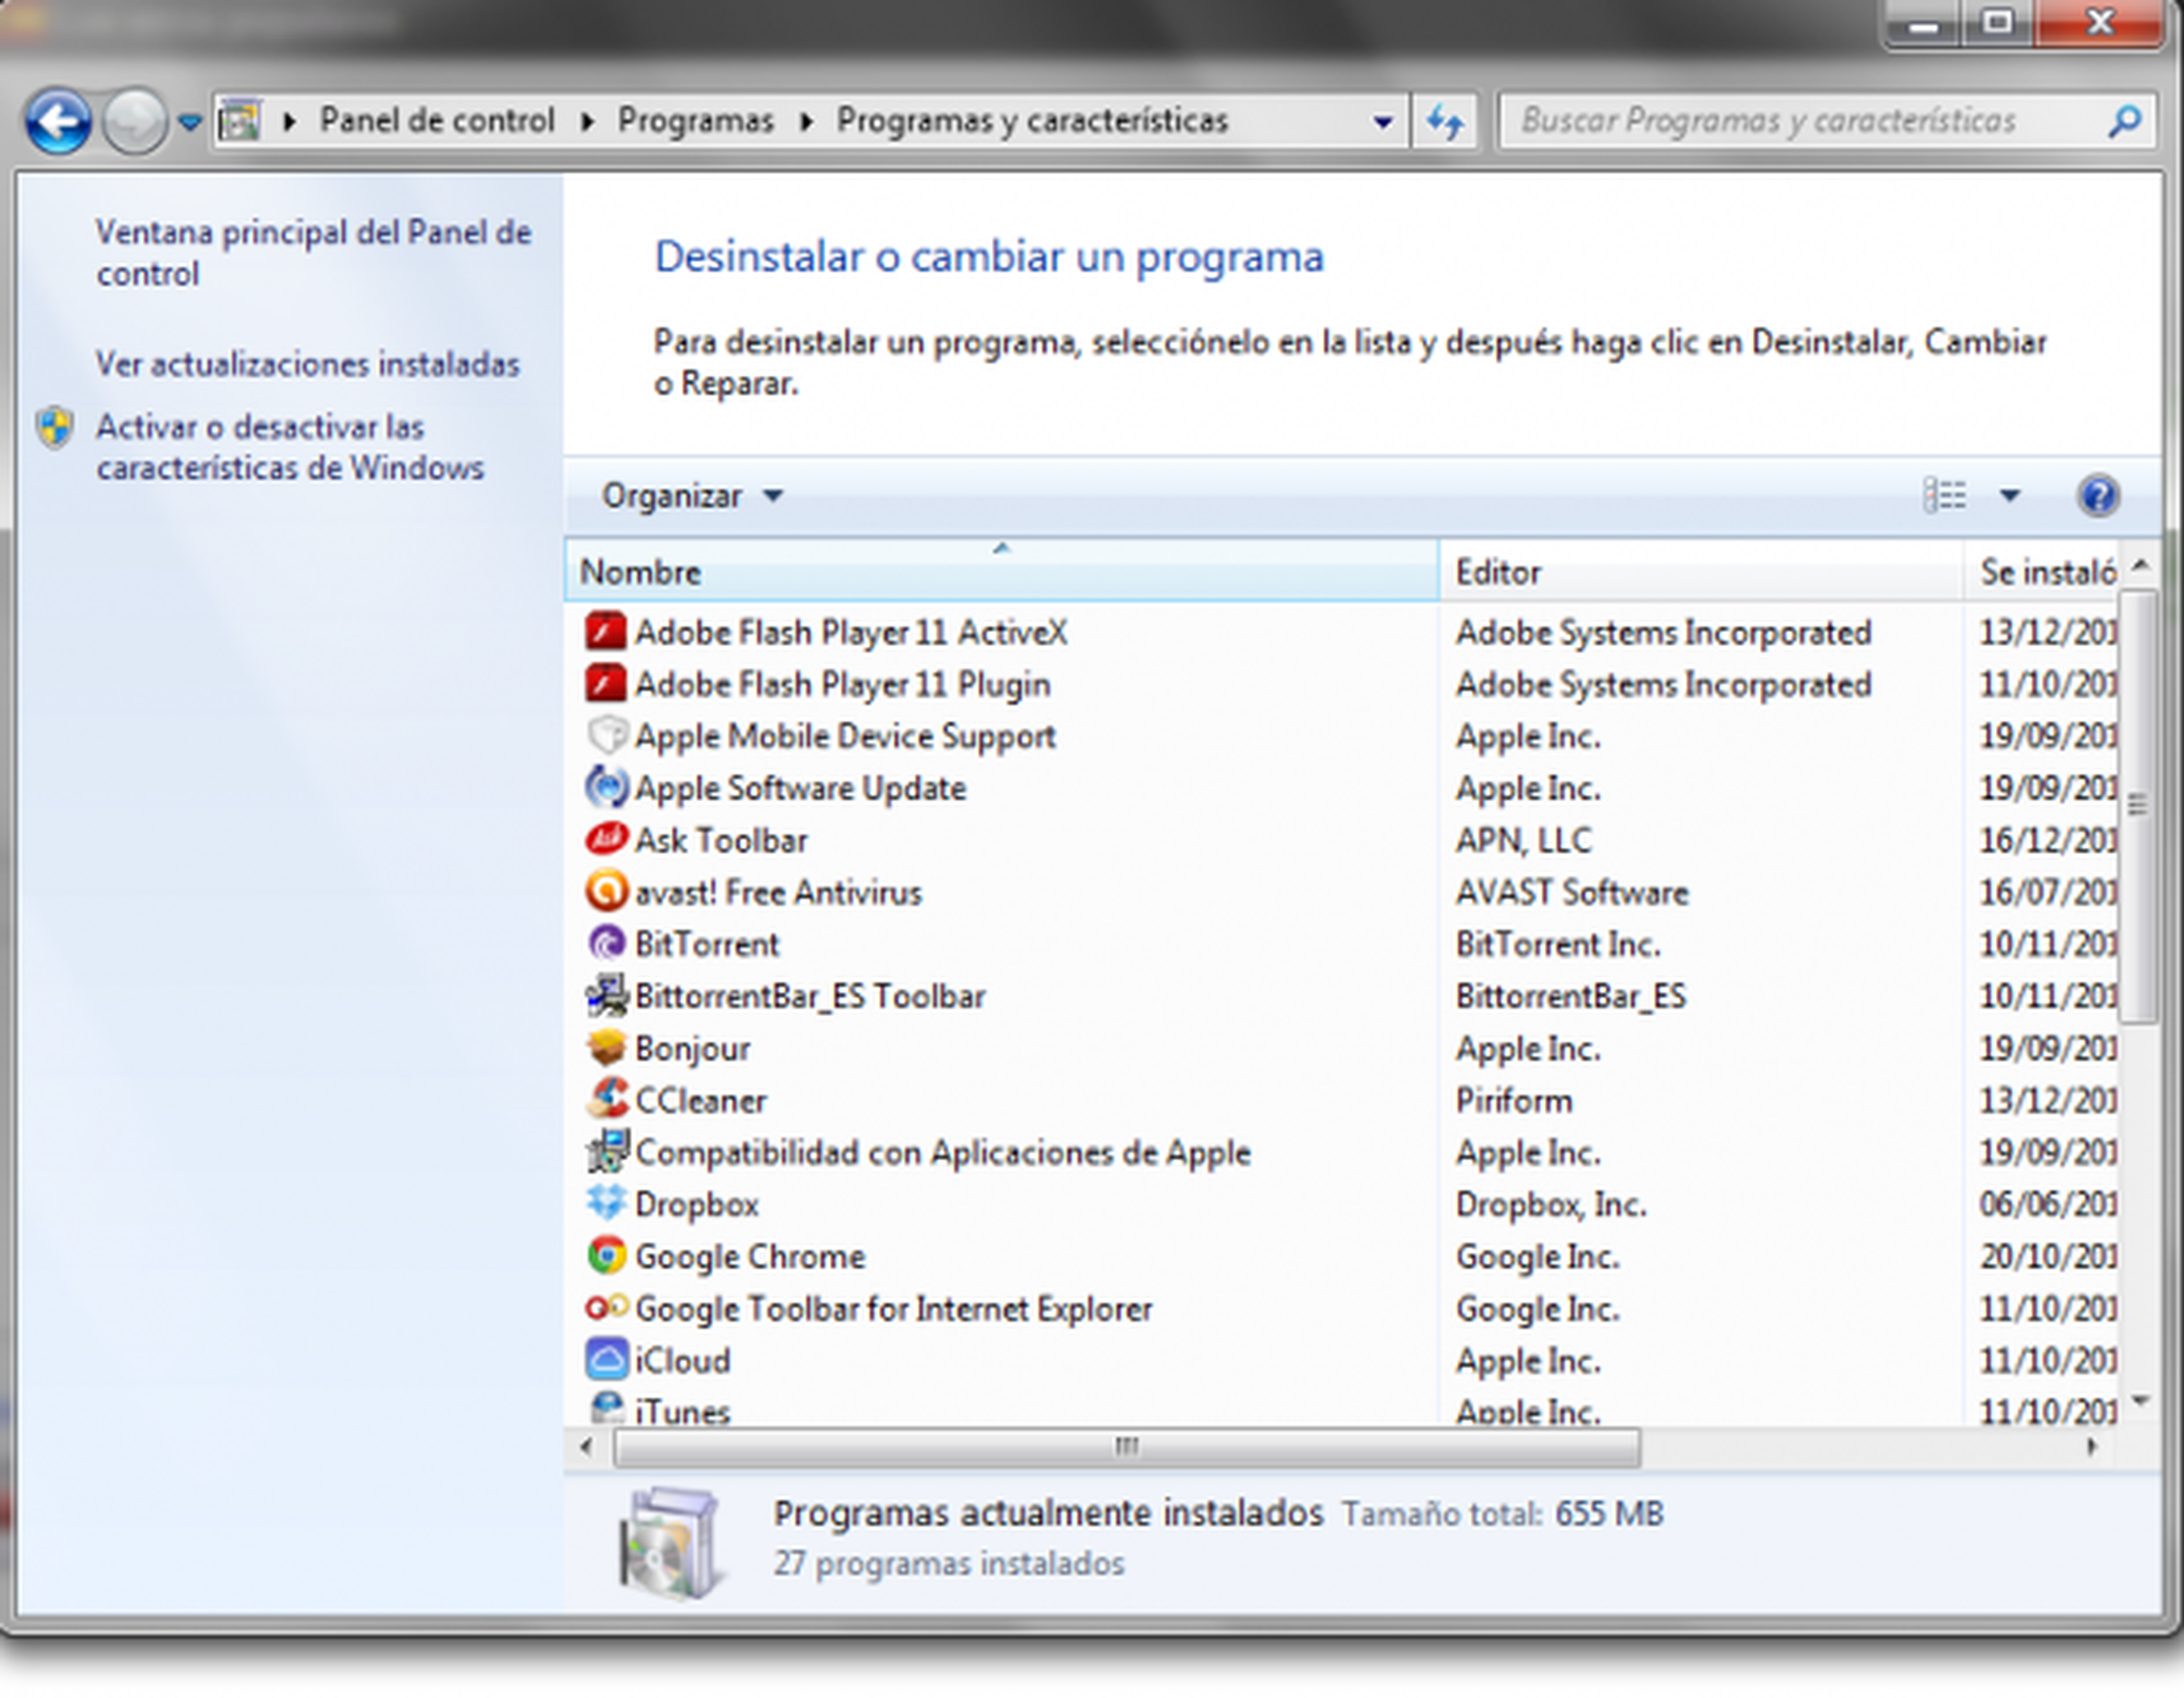Image resolution: width=2184 pixels, height=1698 pixels.
Task: Expand the view options dropdown arrow
Action: click(2010, 496)
